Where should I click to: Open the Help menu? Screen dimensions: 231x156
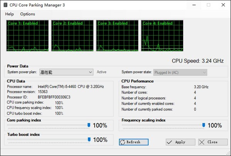[9, 14]
